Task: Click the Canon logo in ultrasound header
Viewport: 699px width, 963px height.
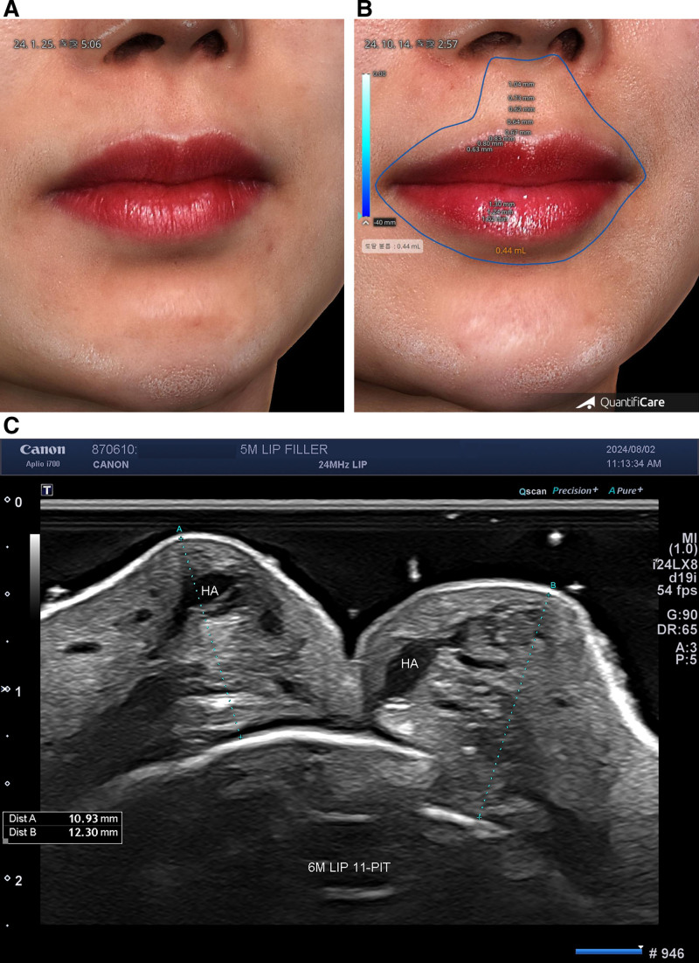Action: pos(43,450)
